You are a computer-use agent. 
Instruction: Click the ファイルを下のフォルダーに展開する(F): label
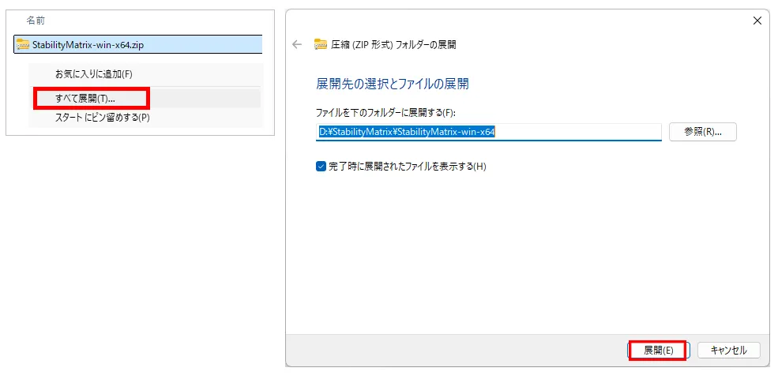click(x=385, y=113)
